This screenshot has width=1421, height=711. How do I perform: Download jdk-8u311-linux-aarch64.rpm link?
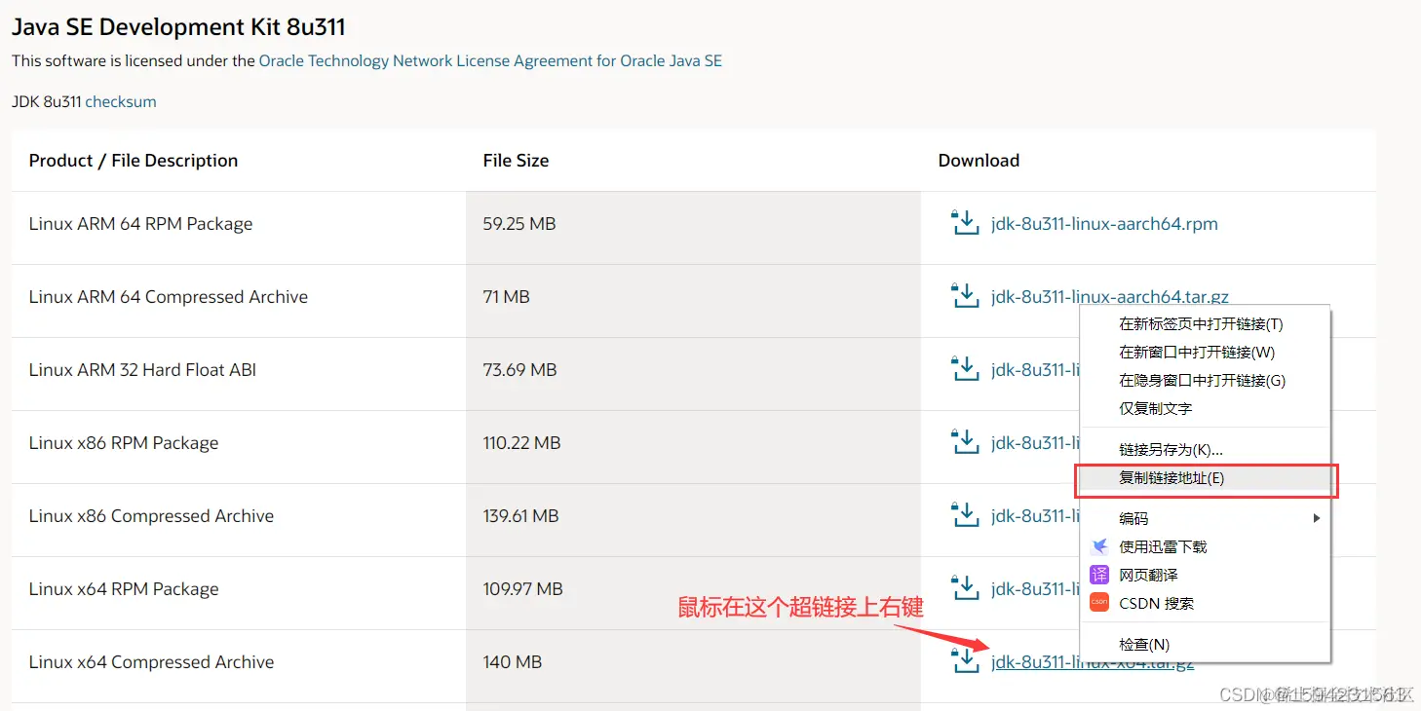click(1104, 223)
